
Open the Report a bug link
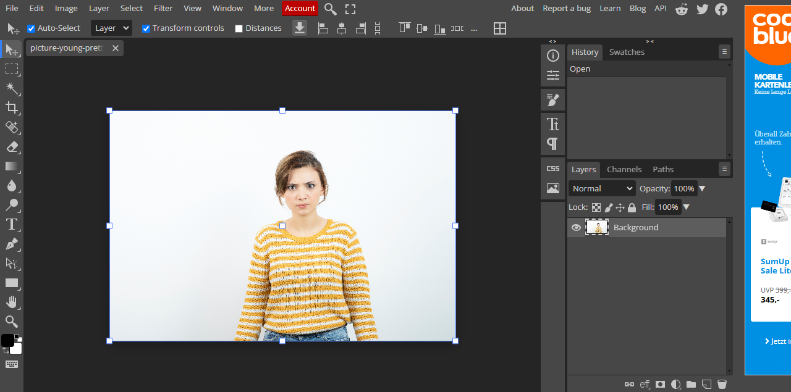[x=567, y=8]
